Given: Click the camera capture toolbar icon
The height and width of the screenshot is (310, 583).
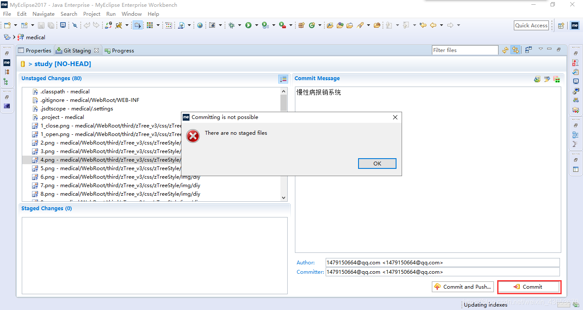Looking at the screenshot, I should (x=212, y=26).
